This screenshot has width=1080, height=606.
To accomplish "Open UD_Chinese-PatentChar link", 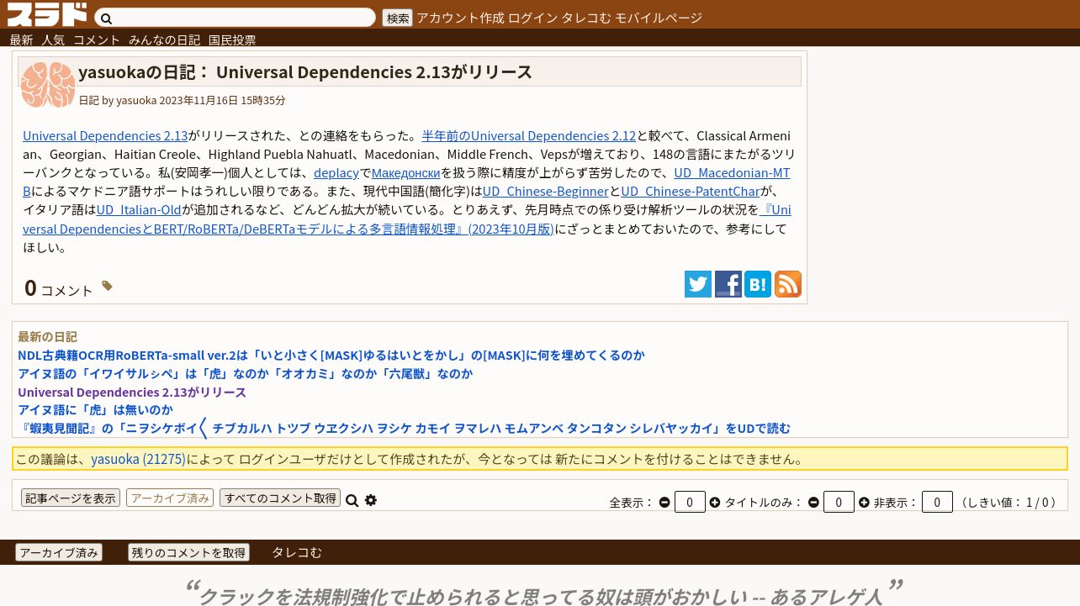I will 691,191.
